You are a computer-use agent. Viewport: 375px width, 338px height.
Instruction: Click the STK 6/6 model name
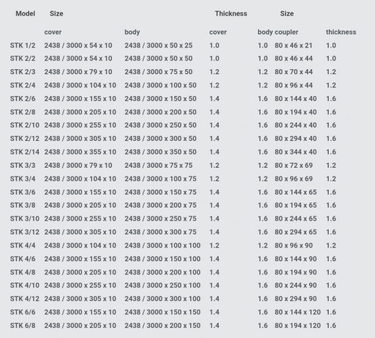(22, 312)
